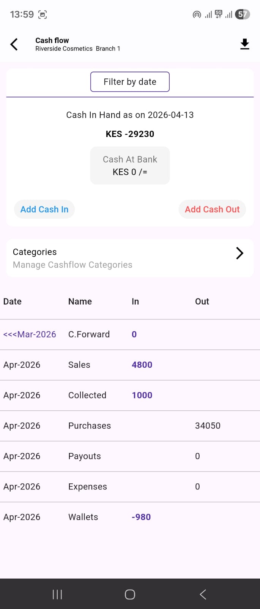Tap the home button at the bottom
This screenshot has height=609, width=260.
coord(130,594)
